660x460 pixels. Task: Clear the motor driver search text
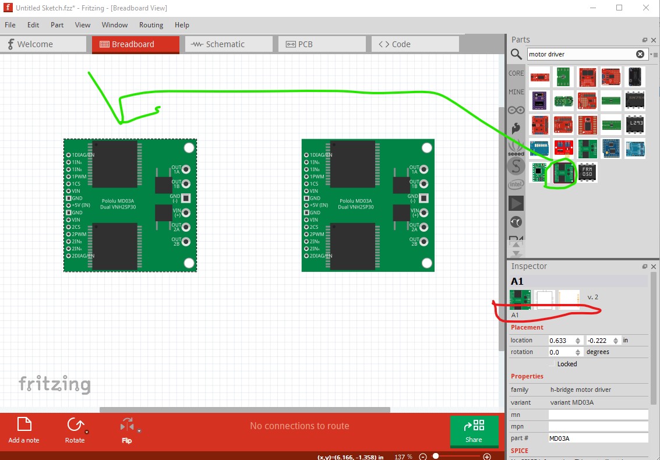640,54
